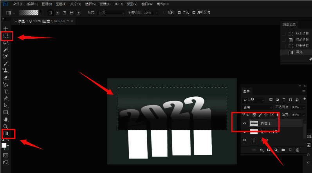This screenshot has width=312, height=173.
Task: Select the Path Selection arrow tool
Action: (5, 105)
